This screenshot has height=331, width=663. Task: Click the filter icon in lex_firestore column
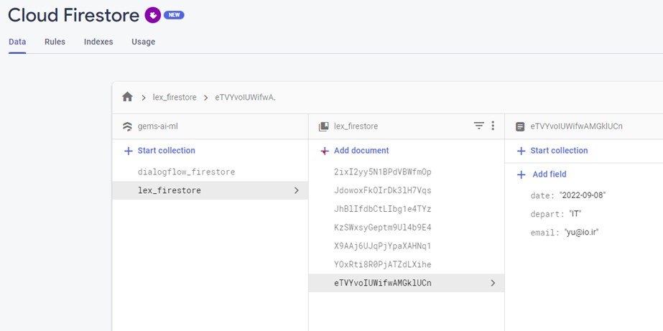[x=478, y=126]
